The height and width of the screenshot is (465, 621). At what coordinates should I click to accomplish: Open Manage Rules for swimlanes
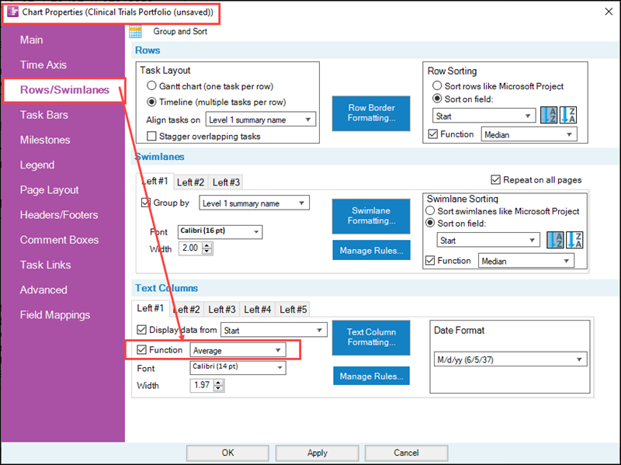371,249
